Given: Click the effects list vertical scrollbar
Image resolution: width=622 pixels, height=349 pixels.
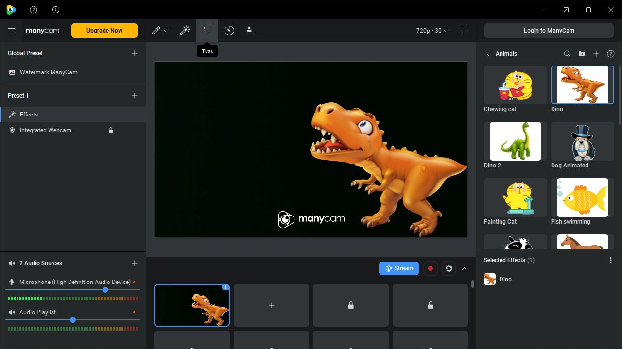Looking at the screenshot, I should (619, 95).
